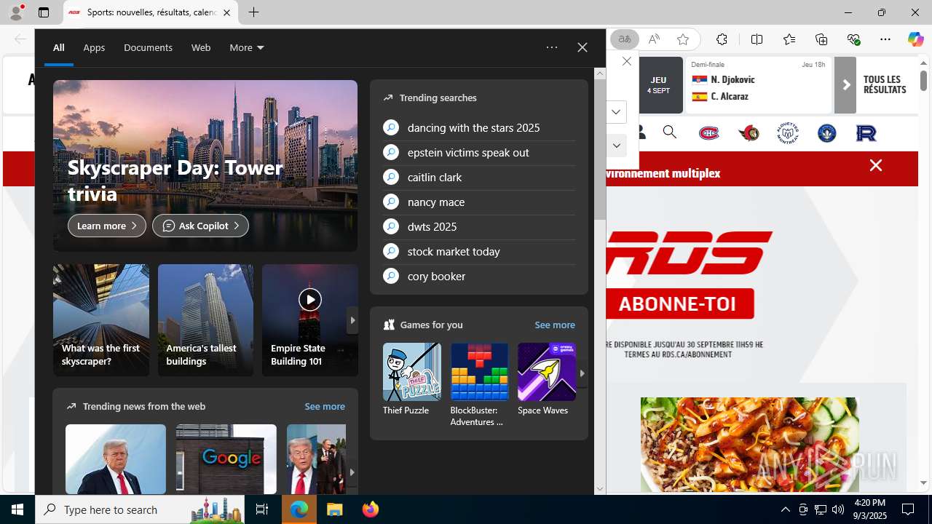The width and height of the screenshot is (932, 524).
Task: Open Edge profile avatar icon
Action: 16,12
